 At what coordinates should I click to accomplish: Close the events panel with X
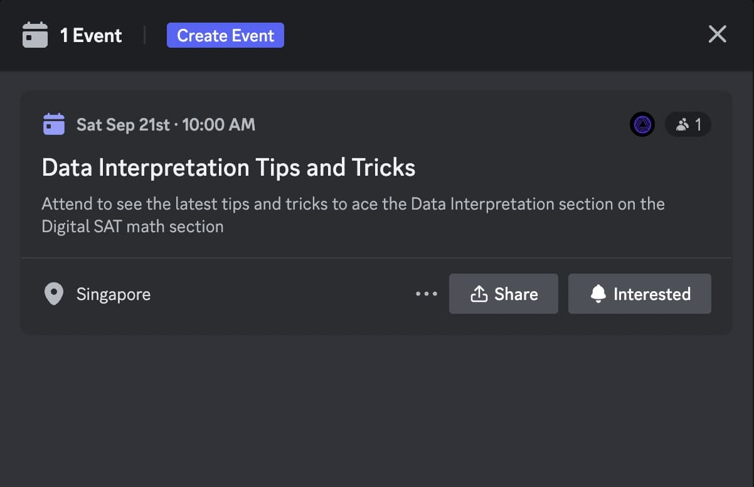pyautogui.click(x=717, y=34)
